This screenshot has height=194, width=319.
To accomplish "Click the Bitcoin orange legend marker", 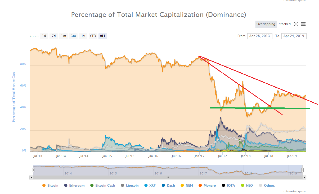I will 44,185.
